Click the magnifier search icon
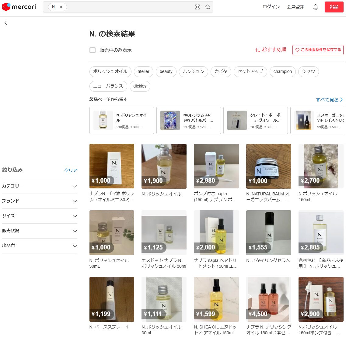Viewport: 346px width, 337px height. point(208,7)
